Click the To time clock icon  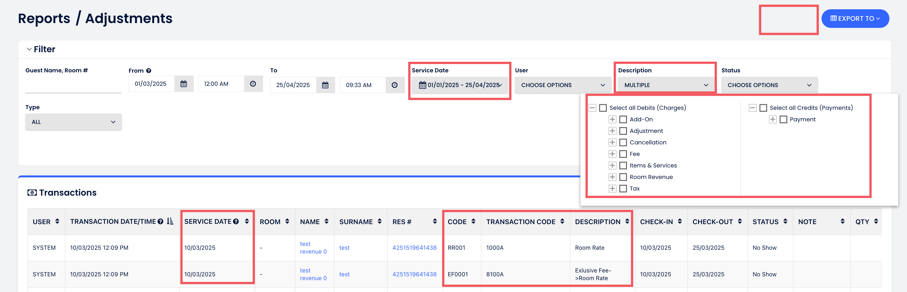tap(394, 85)
